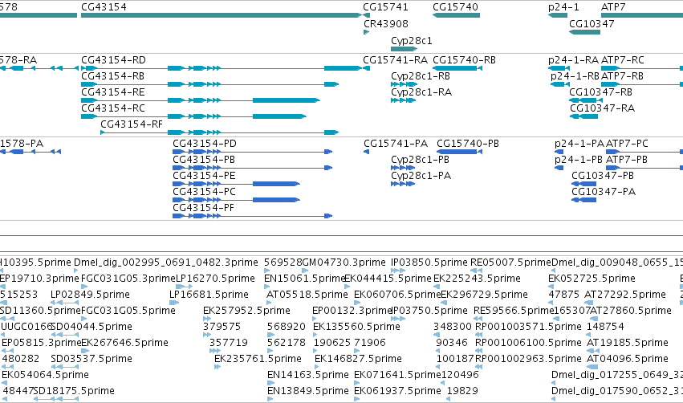
Task: Open the CG43154-RD transcript label
Action: coord(113,59)
